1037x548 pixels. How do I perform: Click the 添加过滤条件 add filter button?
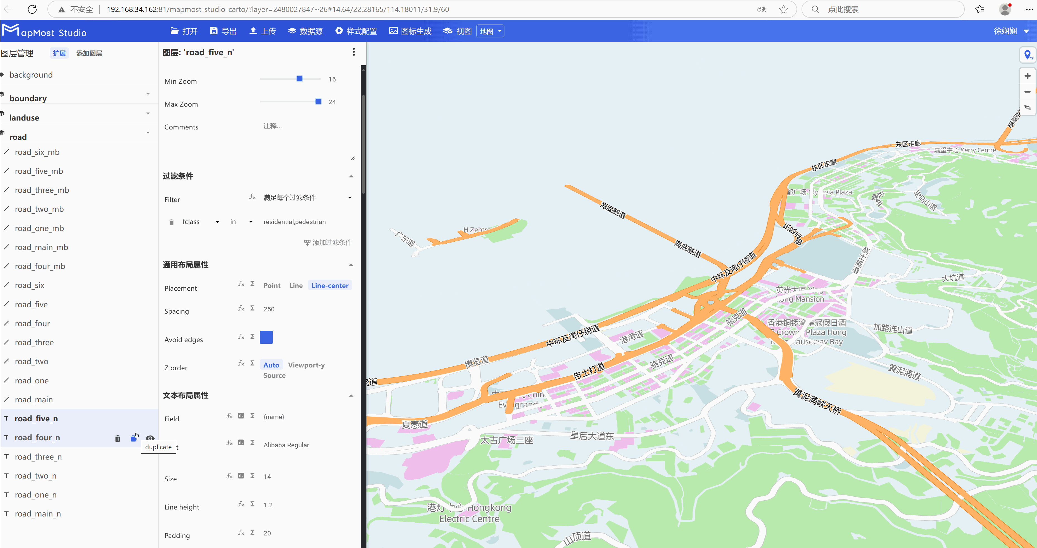[x=327, y=242]
